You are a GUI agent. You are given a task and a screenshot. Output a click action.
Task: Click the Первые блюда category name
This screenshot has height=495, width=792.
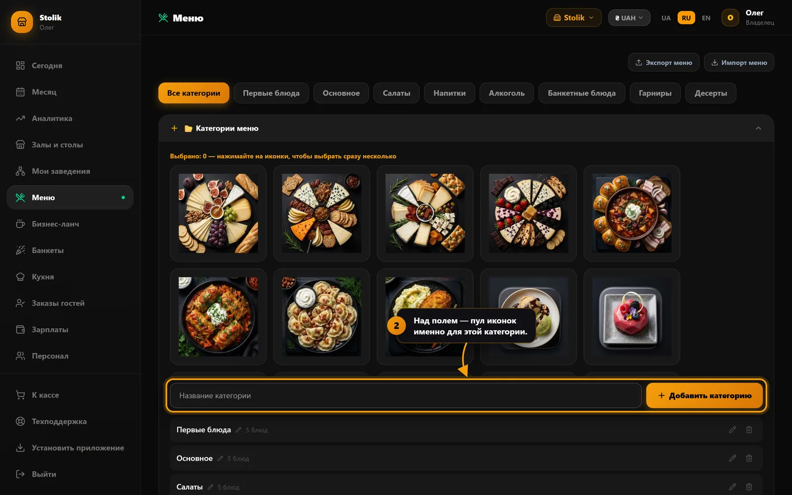203,430
